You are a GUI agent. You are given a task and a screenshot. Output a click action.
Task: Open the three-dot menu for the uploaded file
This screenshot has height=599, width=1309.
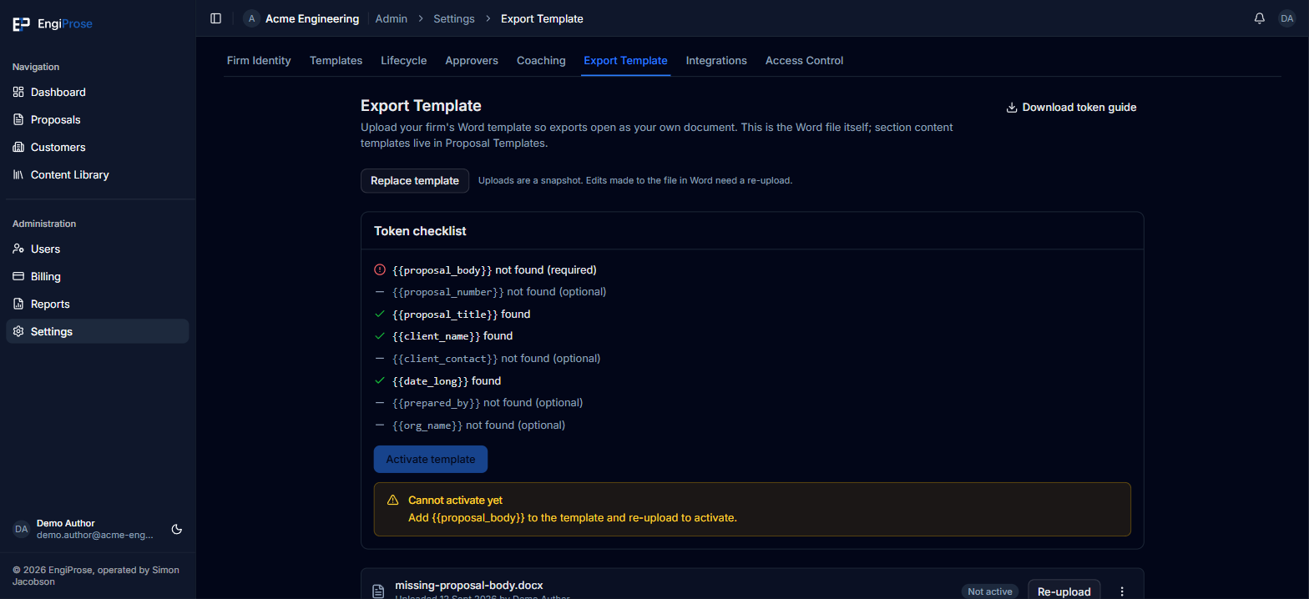point(1122,591)
